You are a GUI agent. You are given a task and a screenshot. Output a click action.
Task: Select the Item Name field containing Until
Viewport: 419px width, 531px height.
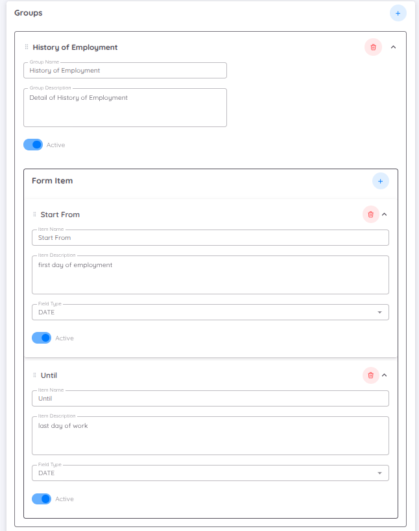[x=210, y=398]
